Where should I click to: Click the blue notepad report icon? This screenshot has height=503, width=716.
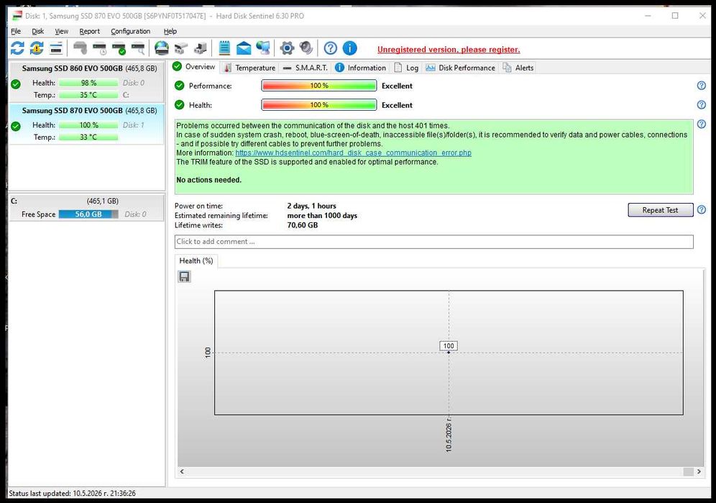[224, 48]
